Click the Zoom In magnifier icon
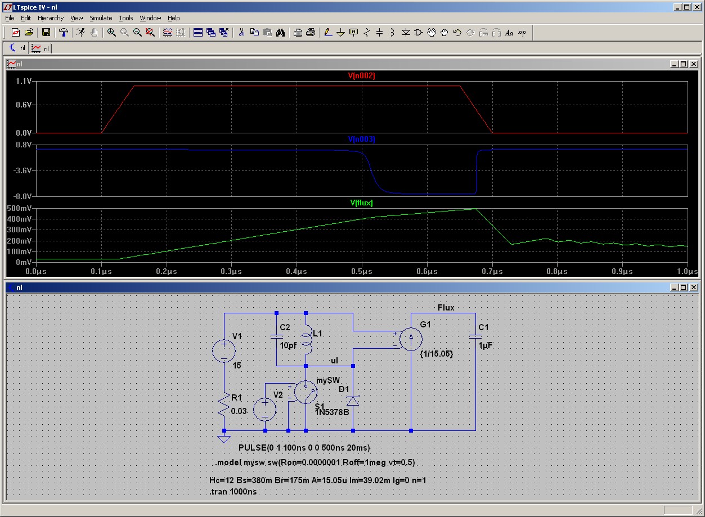705x517 pixels. [111, 33]
